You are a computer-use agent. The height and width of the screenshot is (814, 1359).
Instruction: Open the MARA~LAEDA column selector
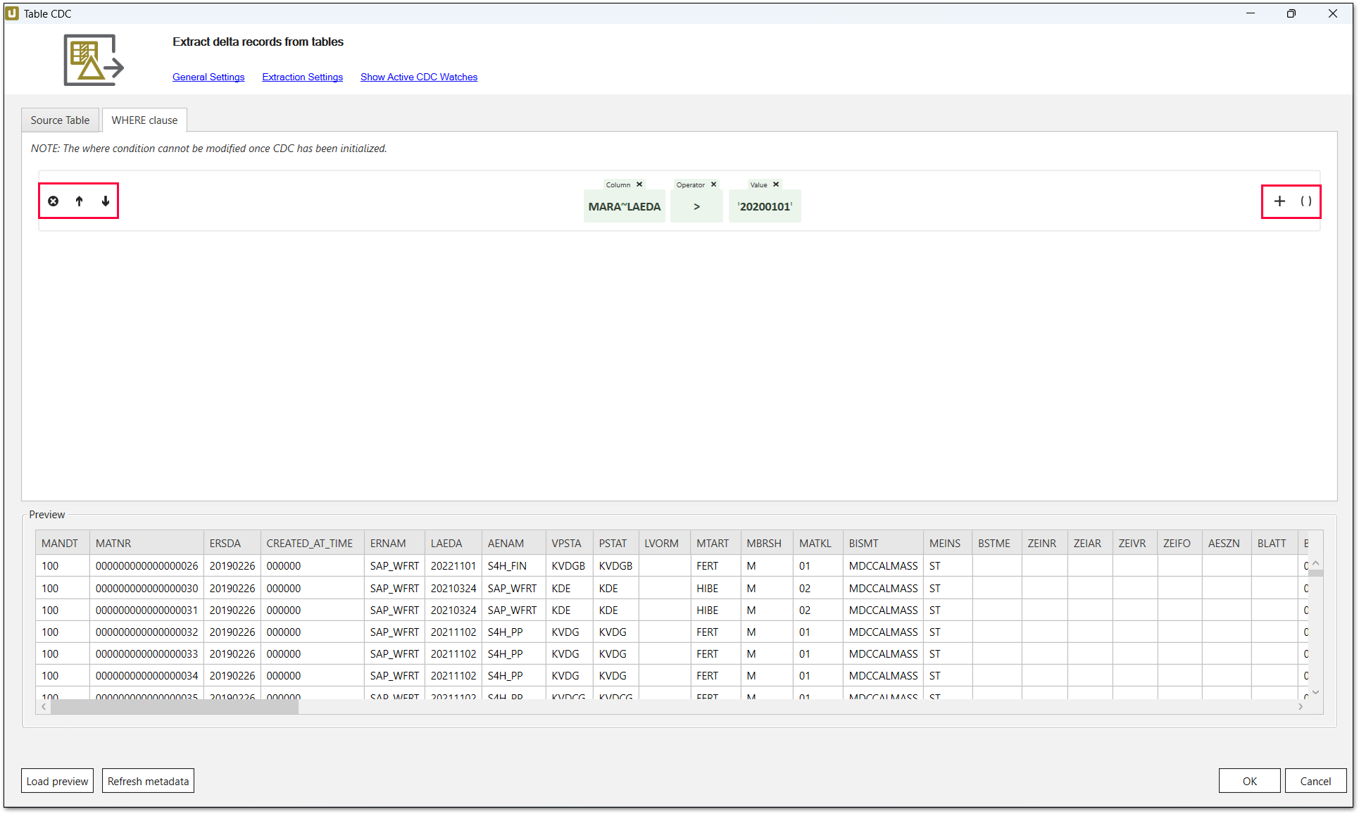[624, 207]
